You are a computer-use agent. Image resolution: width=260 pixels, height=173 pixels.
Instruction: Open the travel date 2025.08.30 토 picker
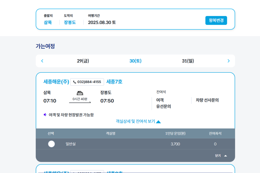coord(102,22)
